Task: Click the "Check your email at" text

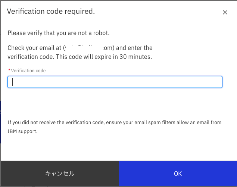Action: tap(35, 48)
